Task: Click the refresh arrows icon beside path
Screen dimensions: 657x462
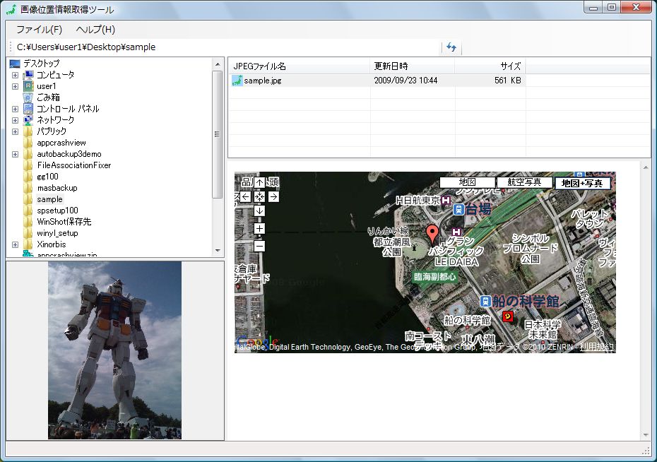Action: (451, 47)
